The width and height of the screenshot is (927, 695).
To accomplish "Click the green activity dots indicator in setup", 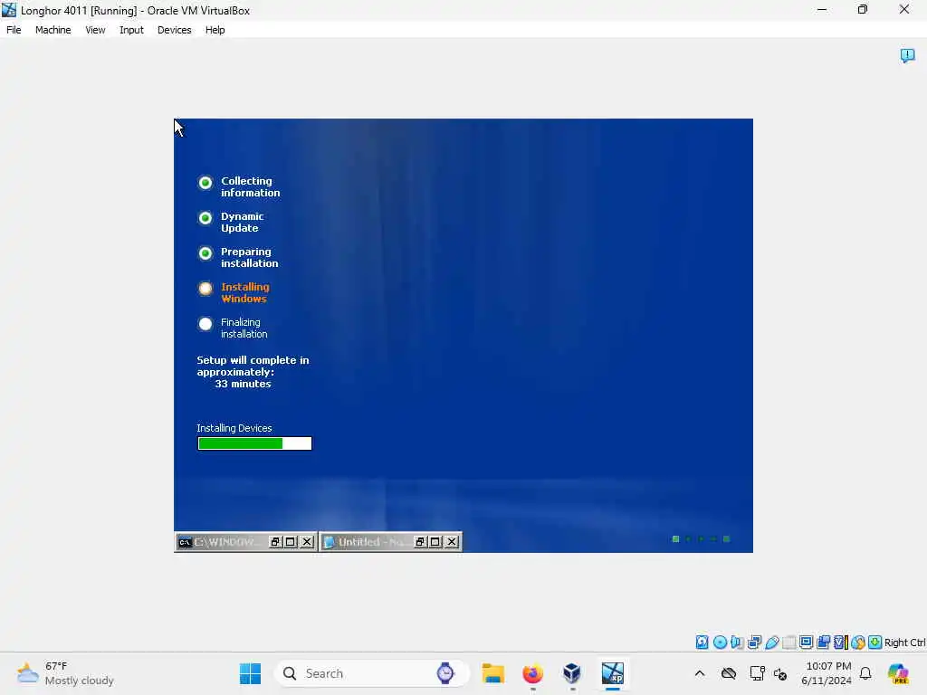I will 702,539.
